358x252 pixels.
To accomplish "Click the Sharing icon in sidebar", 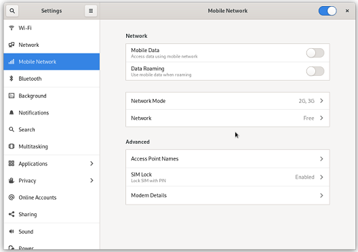I will coord(11,214).
